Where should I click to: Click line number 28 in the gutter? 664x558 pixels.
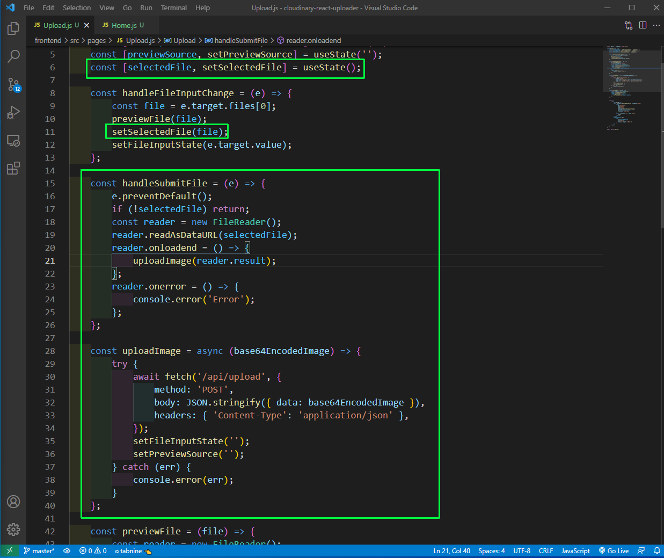(x=50, y=351)
